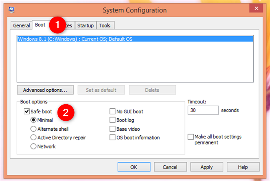Select the Windows 8.1 boot entry
Screen dimensions: 270x181
point(135,39)
